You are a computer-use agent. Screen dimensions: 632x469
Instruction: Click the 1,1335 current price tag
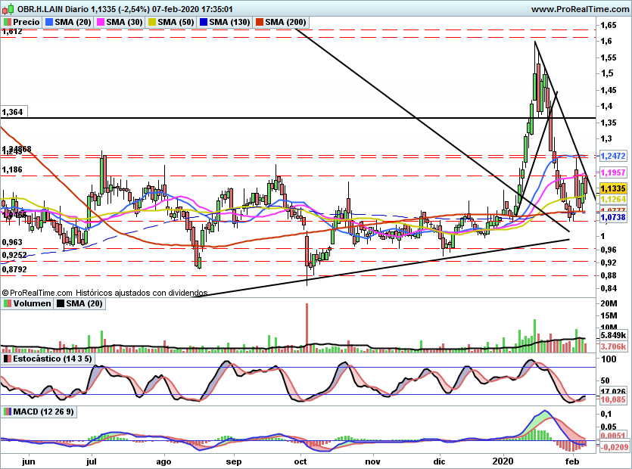613,188
